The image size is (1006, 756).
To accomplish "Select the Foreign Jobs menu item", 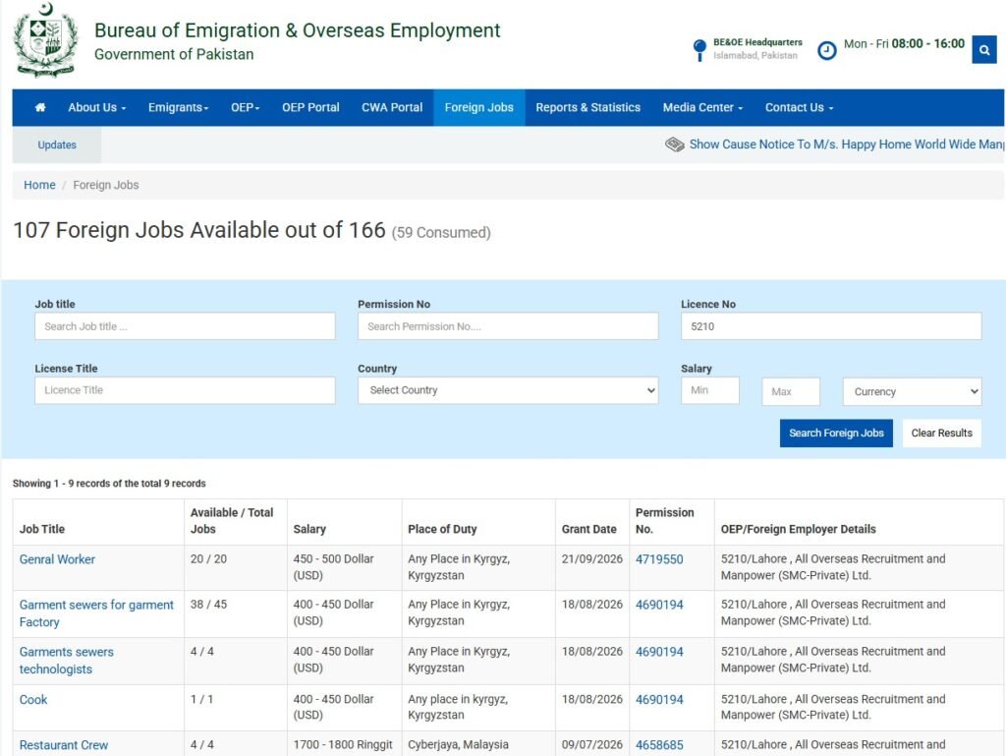I will tap(478, 107).
